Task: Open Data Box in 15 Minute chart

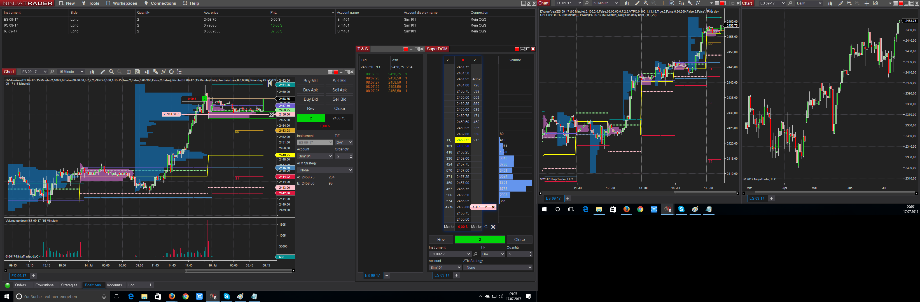Action: click(137, 72)
